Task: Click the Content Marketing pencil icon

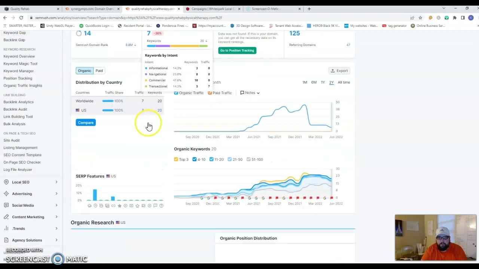Action: click(6, 217)
